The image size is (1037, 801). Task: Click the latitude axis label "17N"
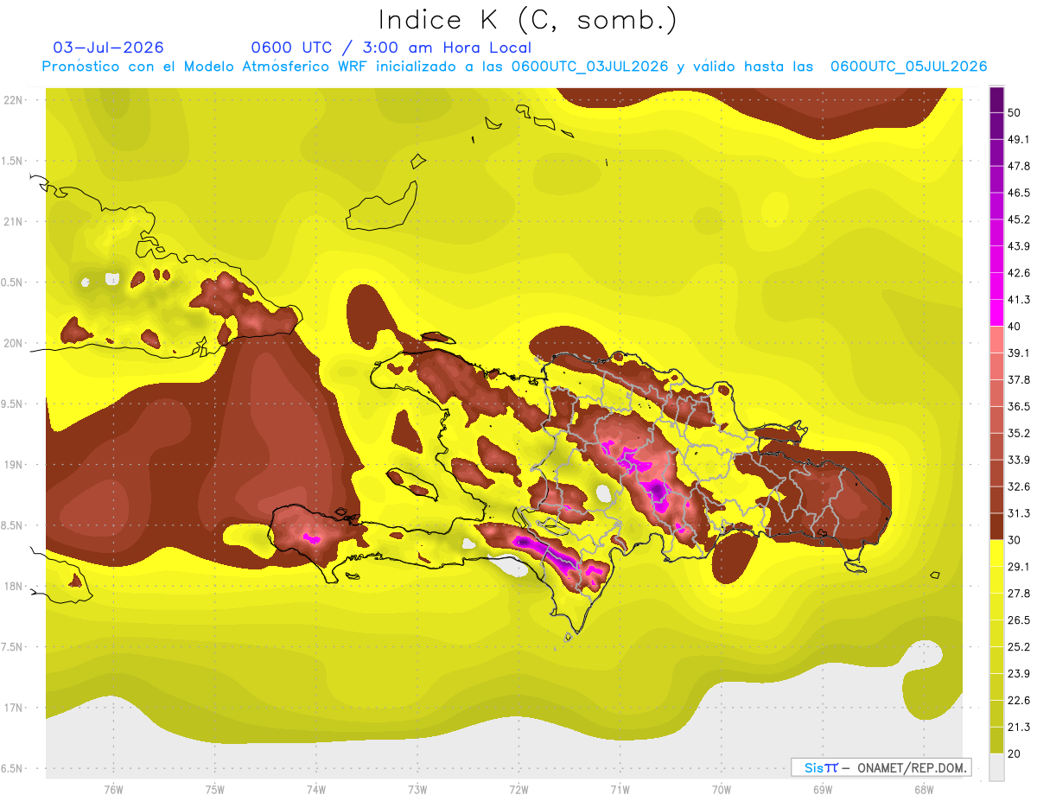coord(15,709)
